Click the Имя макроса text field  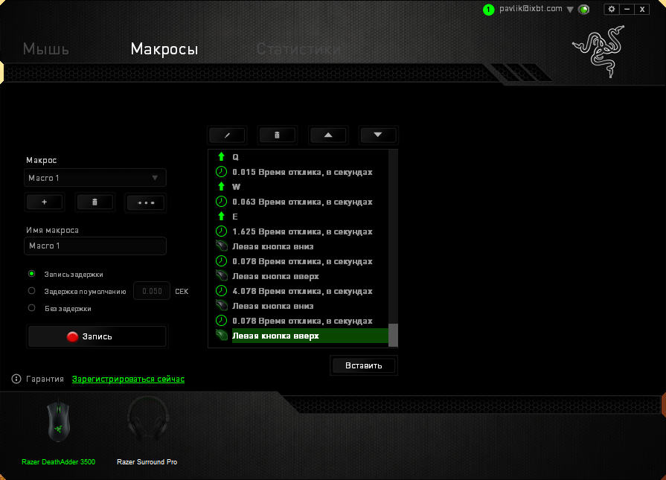point(95,246)
